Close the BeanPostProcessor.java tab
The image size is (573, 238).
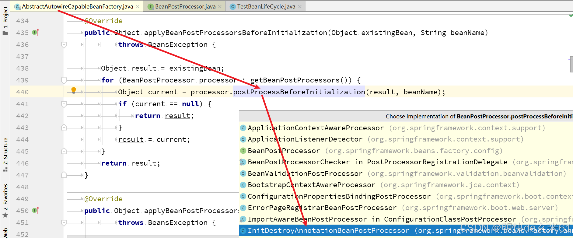[220, 7]
